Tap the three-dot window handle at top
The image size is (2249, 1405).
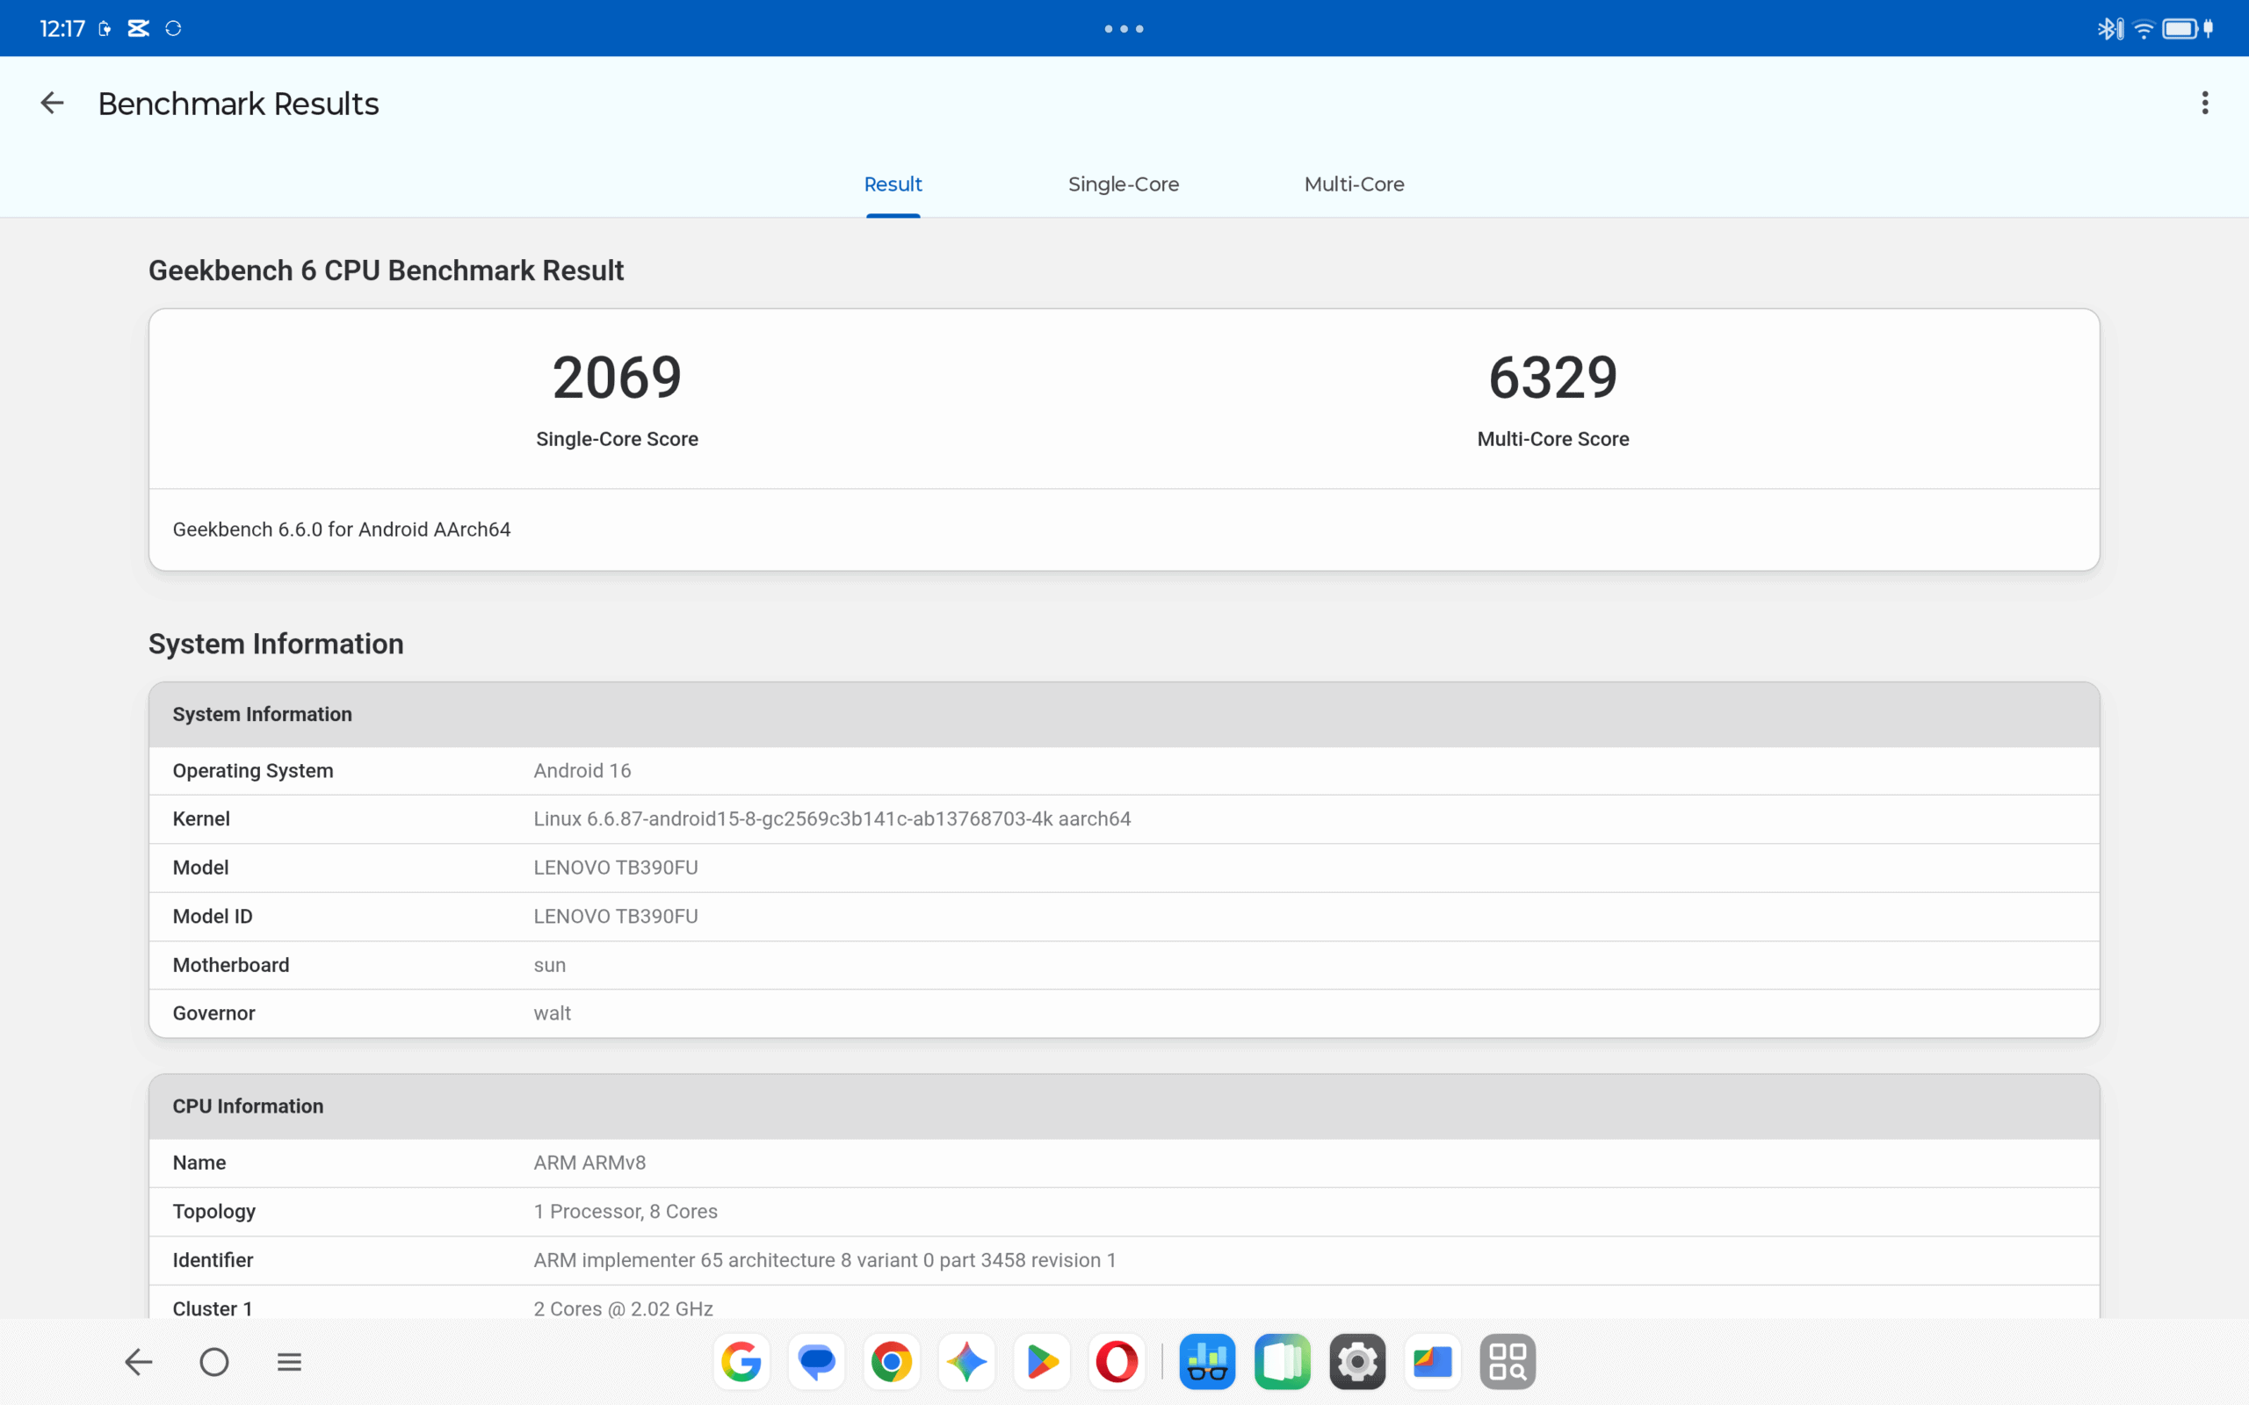[1124, 29]
